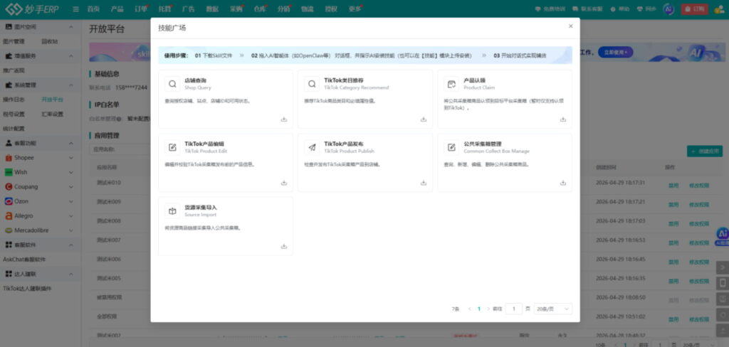Image resolution: width=729 pixels, height=347 pixels.
Task: Click the 妙手ERP logo
Action: [32, 9]
